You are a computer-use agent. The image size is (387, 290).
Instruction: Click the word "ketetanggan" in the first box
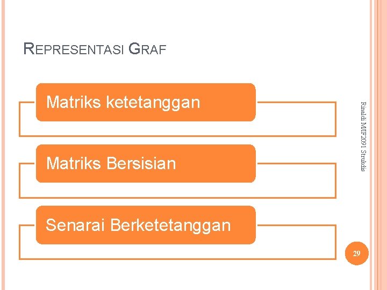[x=154, y=102]
